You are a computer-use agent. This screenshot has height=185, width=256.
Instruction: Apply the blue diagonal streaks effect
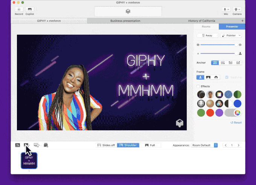point(229,94)
